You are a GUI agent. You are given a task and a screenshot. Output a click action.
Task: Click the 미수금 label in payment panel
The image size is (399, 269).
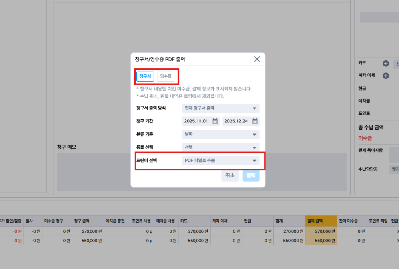pos(365,138)
